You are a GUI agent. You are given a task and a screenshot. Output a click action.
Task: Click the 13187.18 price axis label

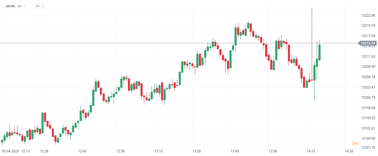click(368, 148)
